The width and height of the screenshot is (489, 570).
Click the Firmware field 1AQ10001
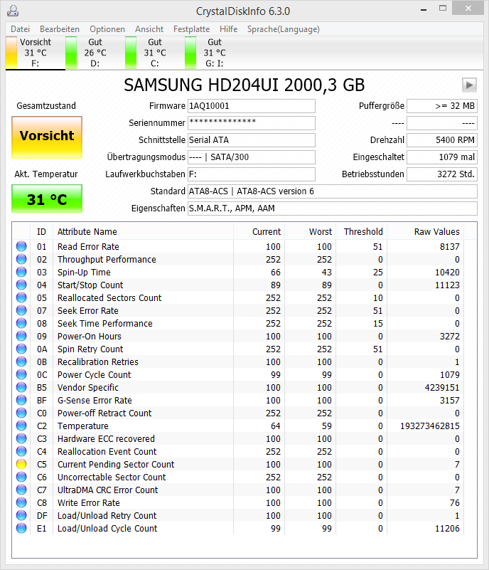[251, 106]
